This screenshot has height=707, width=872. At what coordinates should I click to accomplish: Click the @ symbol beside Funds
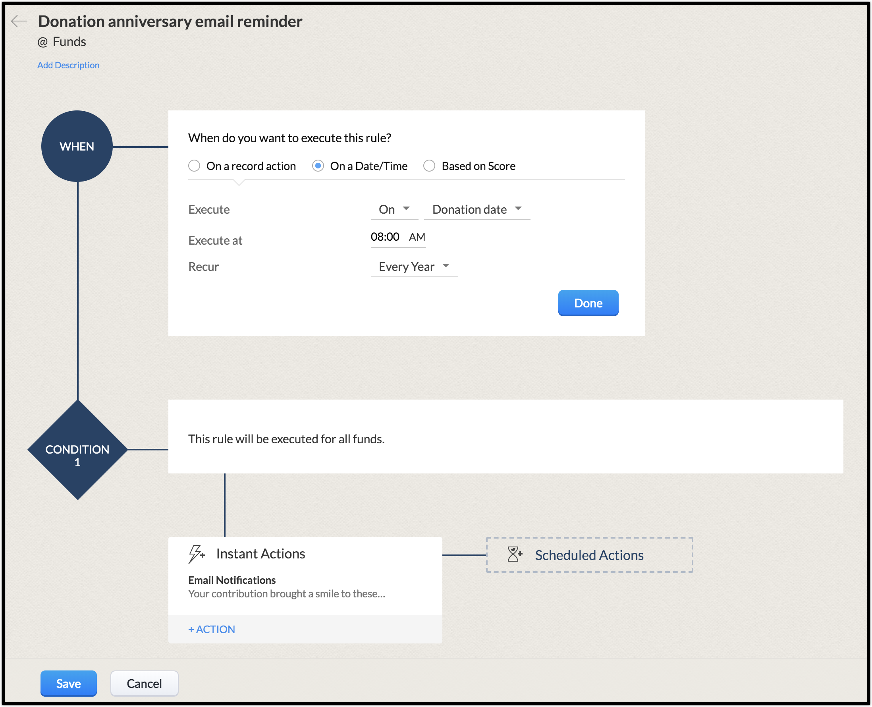[x=42, y=42]
